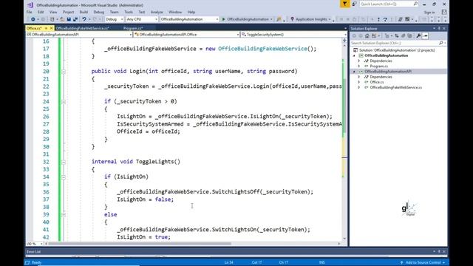Click the Step Over debug icon
This screenshot has height=266, width=473.
click(x=385, y=19)
